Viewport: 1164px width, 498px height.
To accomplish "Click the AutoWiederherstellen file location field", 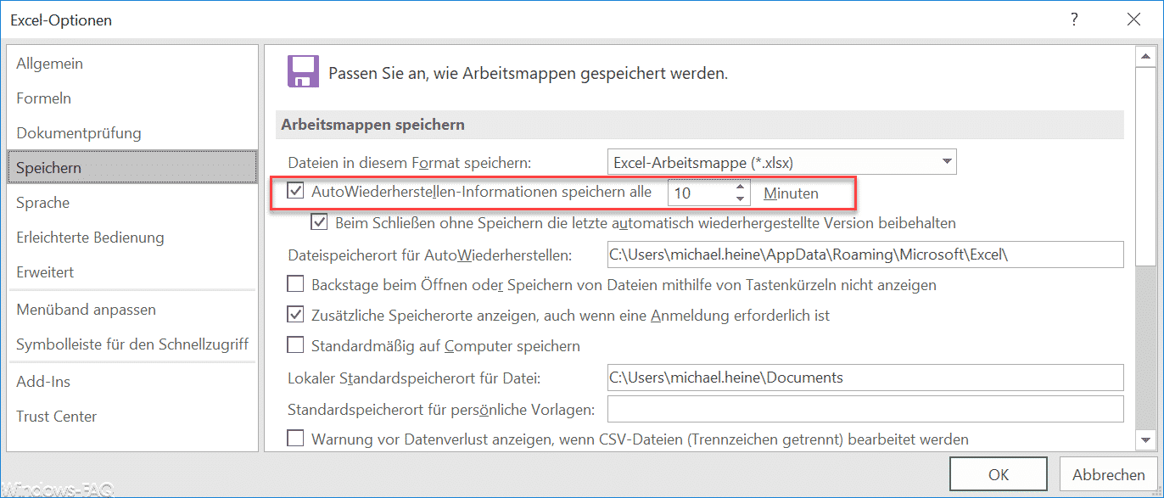I will 865,255.
